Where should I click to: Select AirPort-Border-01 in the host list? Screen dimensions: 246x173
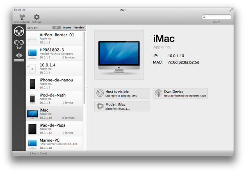click(55, 38)
